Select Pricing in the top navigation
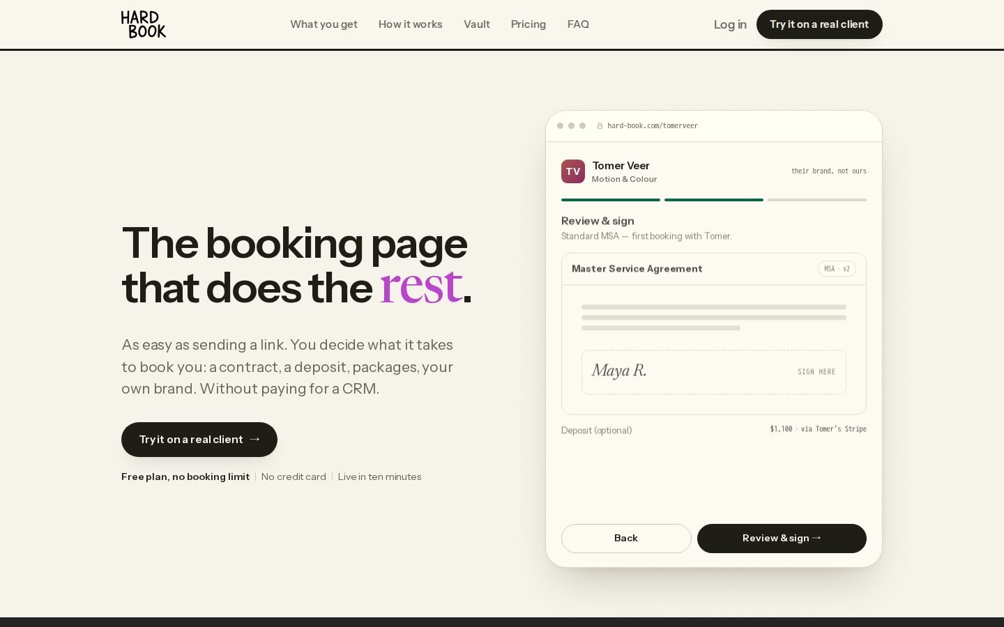The height and width of the screenshot is (627, 1004). point(528,24)
